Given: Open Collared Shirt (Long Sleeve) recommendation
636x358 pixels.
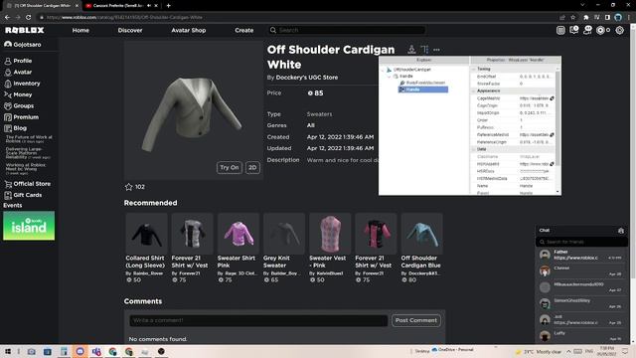Looking at the screenshot, I should [x=146, y=248].
